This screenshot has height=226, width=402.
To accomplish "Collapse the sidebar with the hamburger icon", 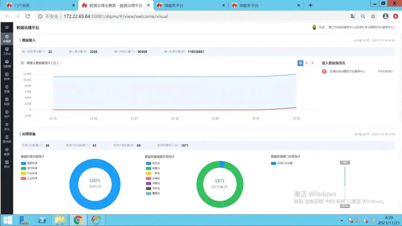I will 7,28.
